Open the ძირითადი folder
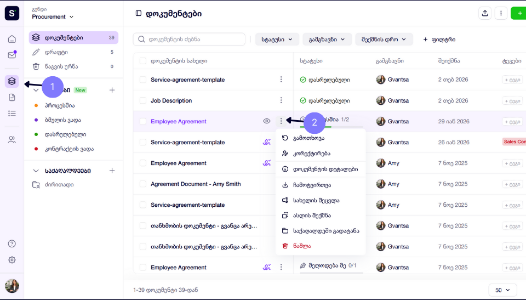This screenshot has height=300, width=526. (x=53, y=185)
